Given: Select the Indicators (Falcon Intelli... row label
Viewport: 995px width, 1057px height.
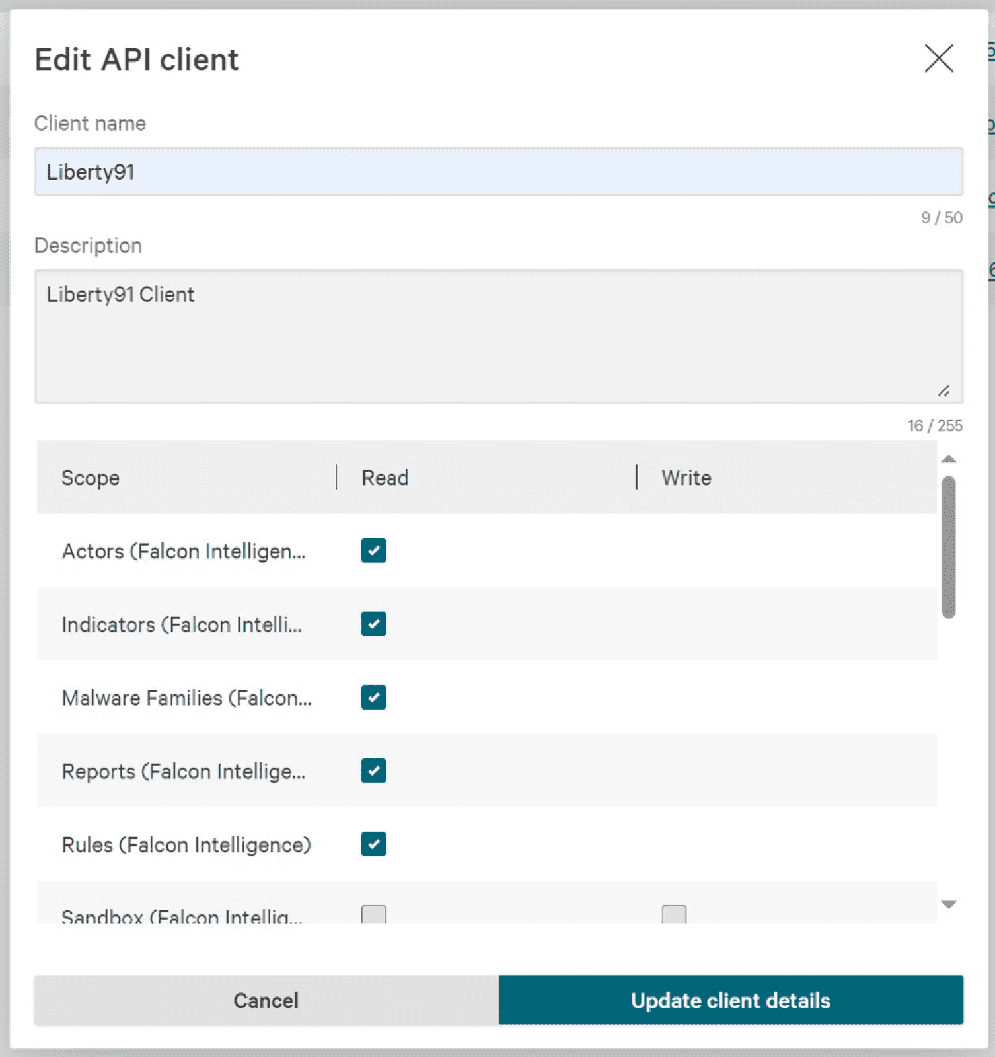Looking at the screenshot, I should (x=182, y=624).
